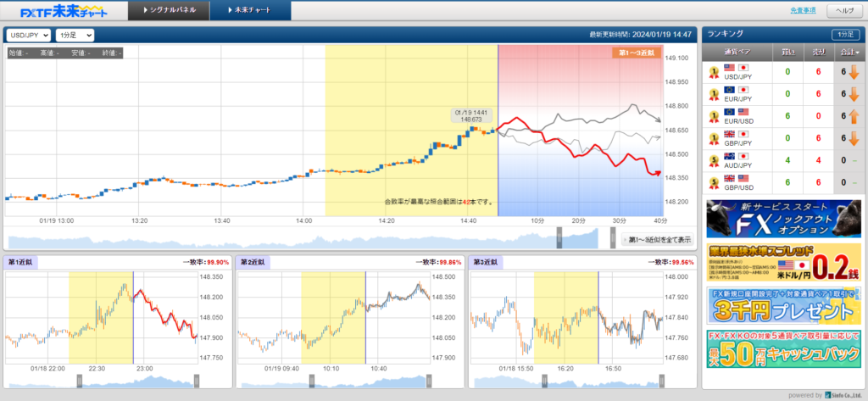
Task: Click the medal icon beside EUR/USD
Action: tap(714, 116)
